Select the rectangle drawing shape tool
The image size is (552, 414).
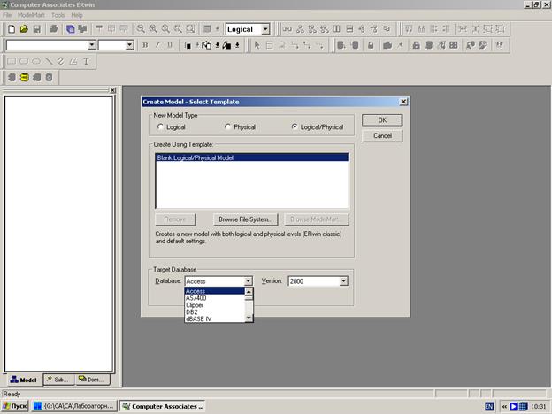[x=11, y=61]
